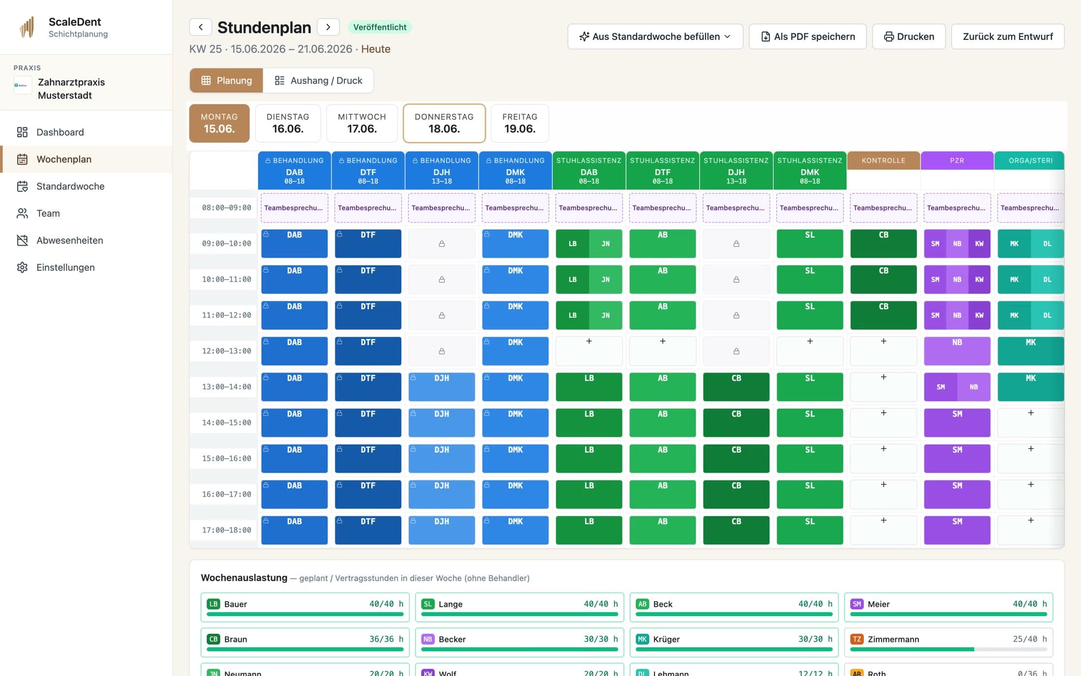Expand Aus Standardwoche befüllen dropdown
The width and height of the screenshot is (1081, 676).
[655, 36]
